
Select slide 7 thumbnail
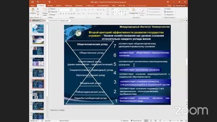coord(38,95)
